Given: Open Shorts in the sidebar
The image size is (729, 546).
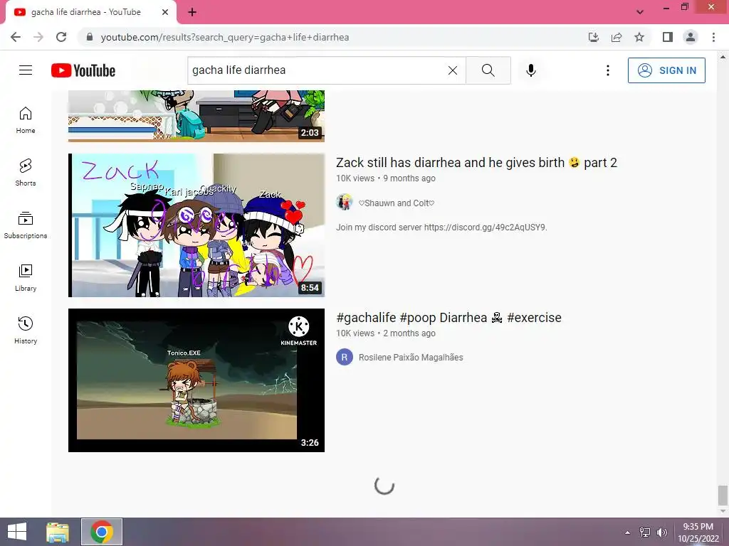Looking at the screenshot, I should 26,172.
